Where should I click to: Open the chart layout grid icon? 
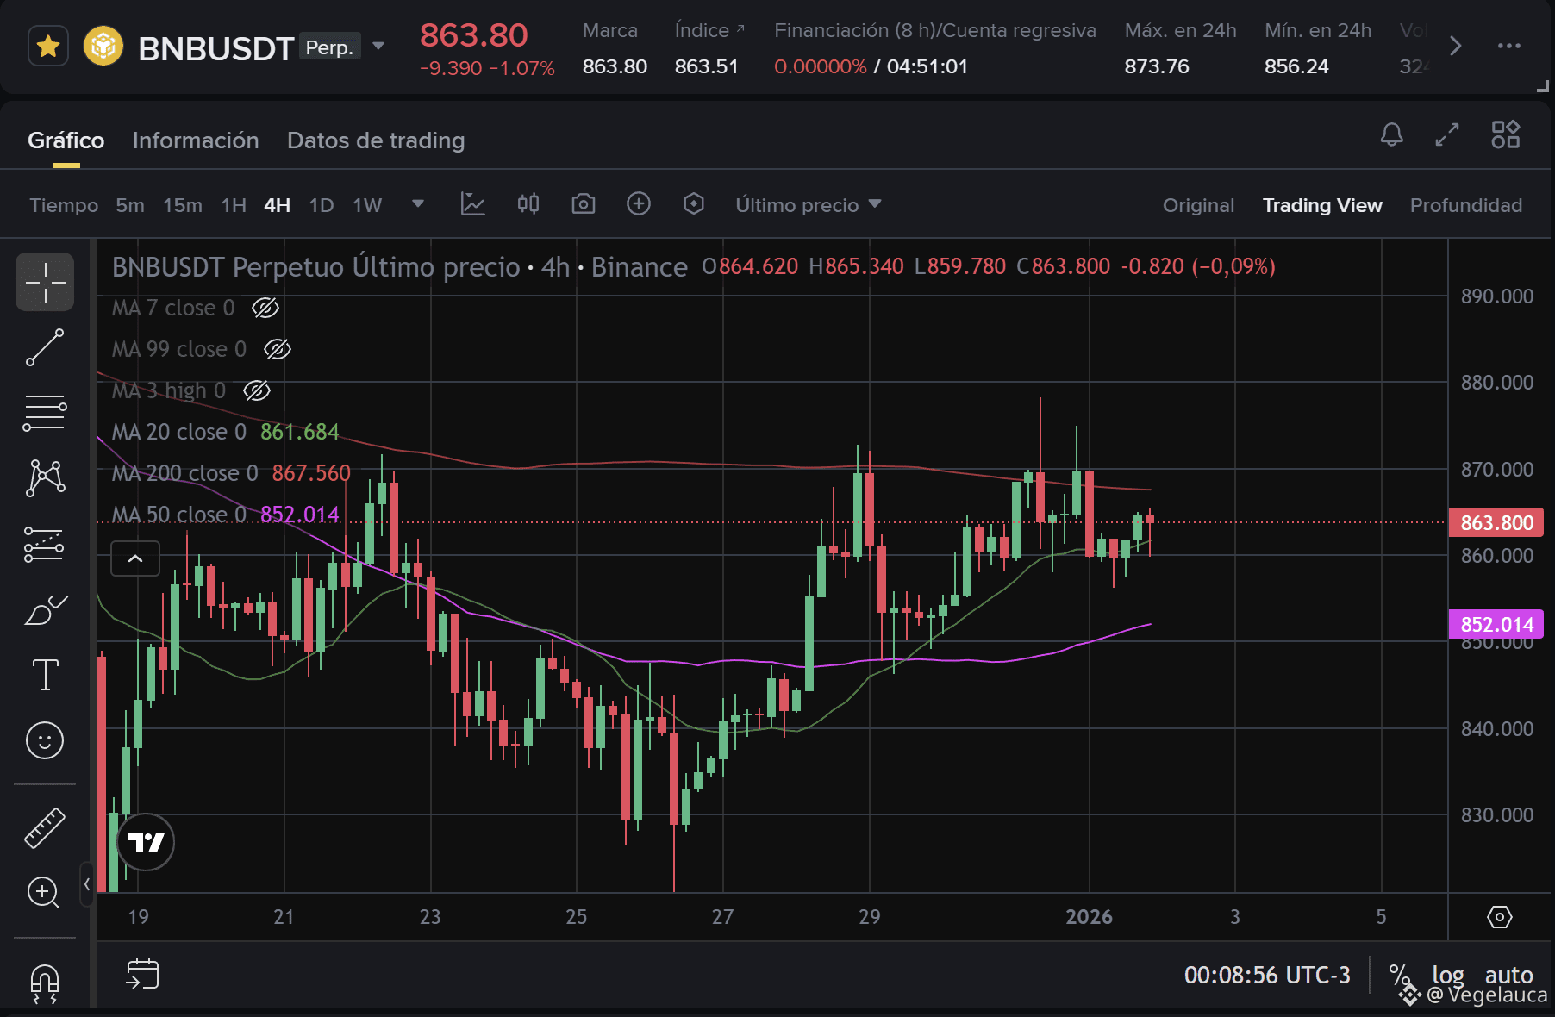click(1506, 134)
